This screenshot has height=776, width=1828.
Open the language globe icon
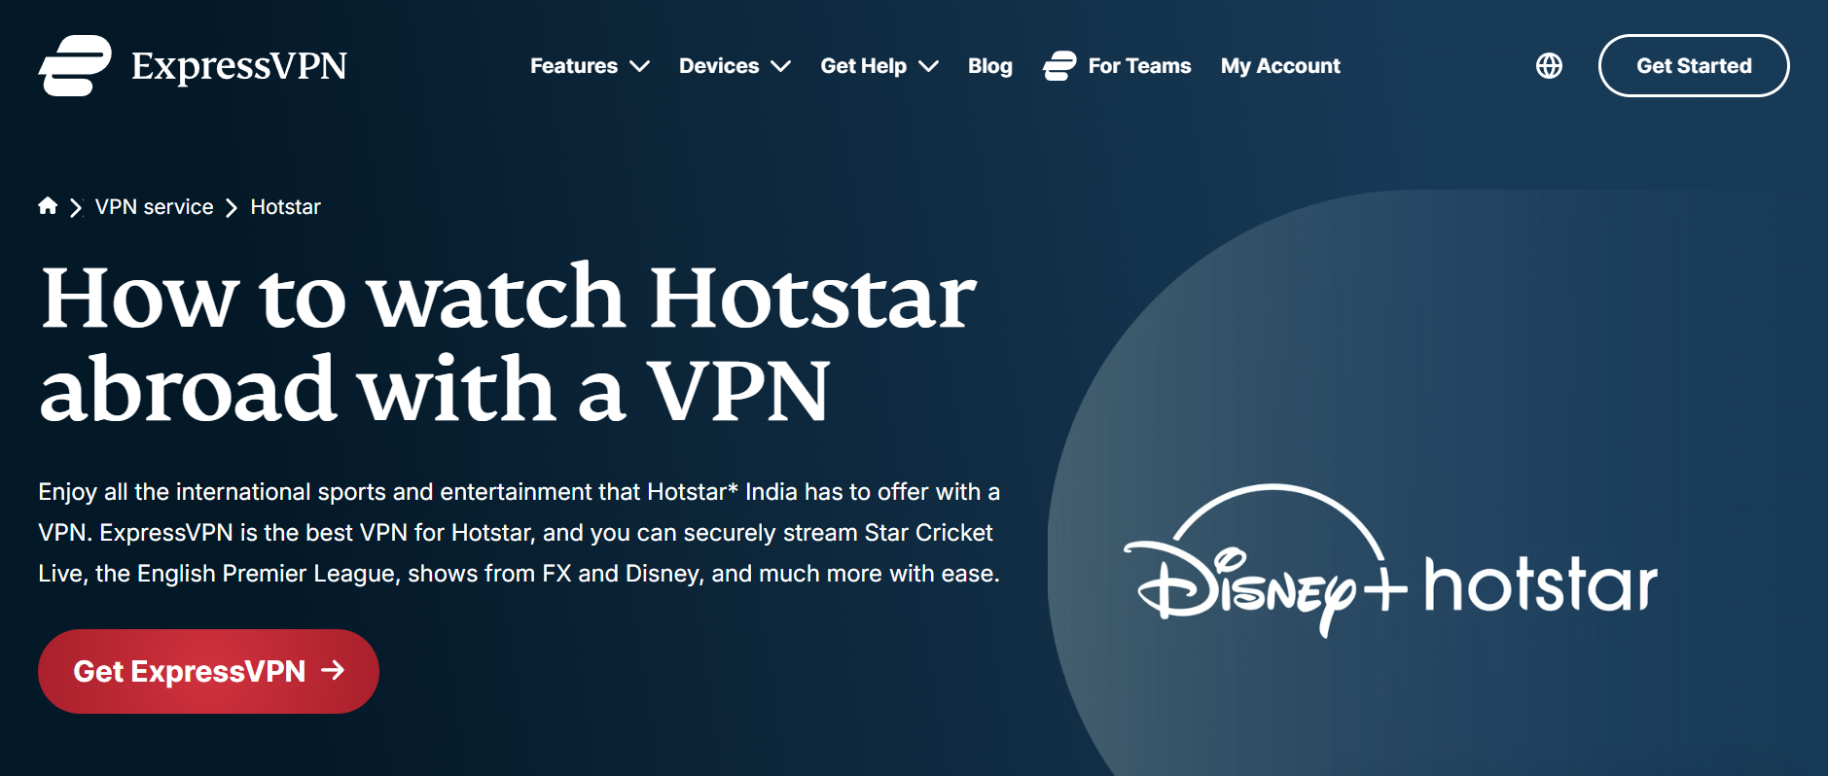[1549, 65]
